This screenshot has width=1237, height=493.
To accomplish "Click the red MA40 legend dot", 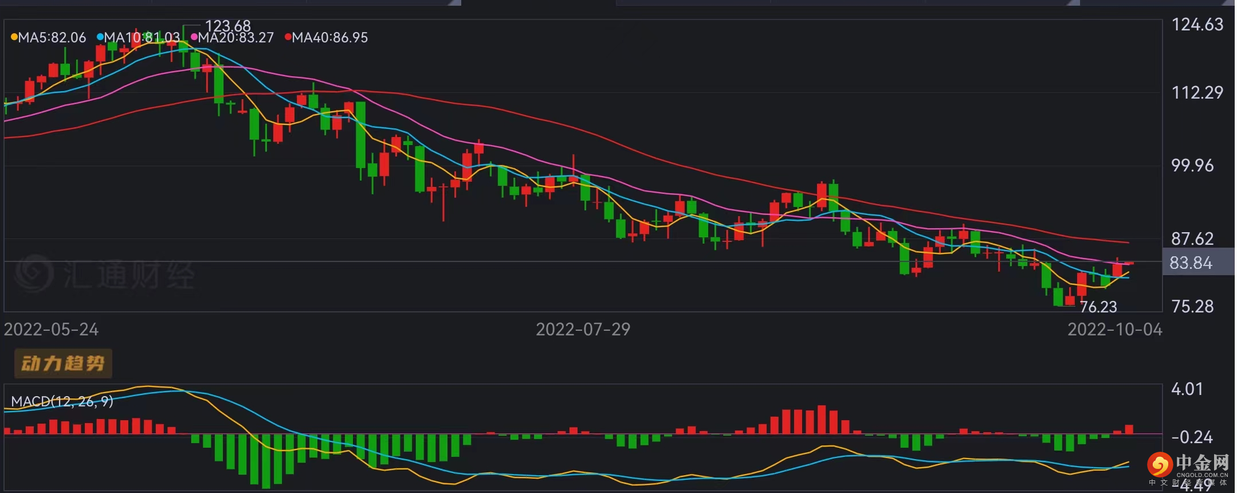I will [x=288, y=38].
